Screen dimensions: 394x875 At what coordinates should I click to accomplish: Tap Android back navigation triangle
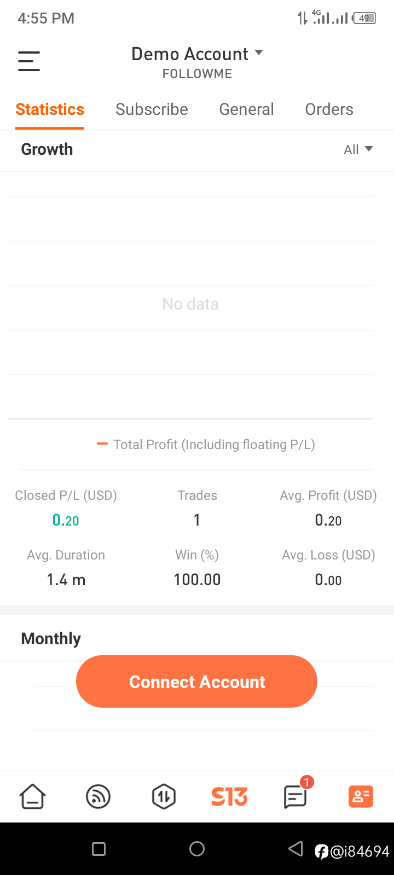click(296, 849)
